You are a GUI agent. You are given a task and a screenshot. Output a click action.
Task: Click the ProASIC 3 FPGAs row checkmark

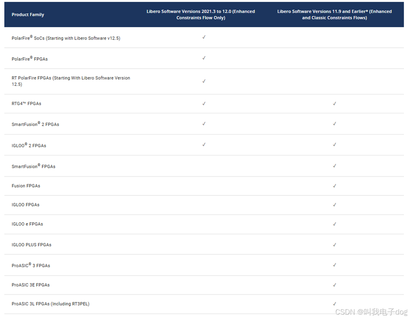(x=334, y=265)
